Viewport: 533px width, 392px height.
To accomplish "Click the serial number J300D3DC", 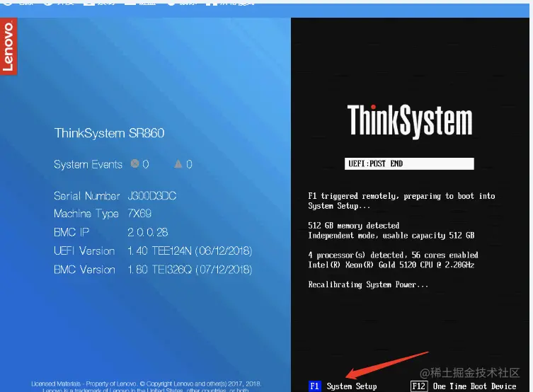I will (152, 196).
